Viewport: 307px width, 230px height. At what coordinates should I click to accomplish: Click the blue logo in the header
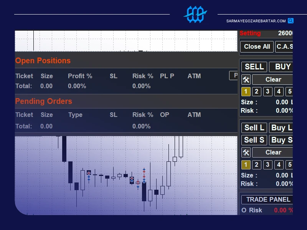(195, 15)
